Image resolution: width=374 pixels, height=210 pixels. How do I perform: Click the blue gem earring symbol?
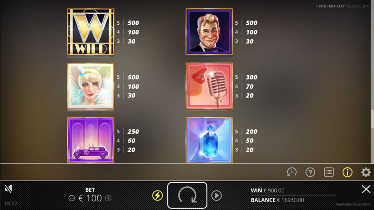tap(209, 140)
